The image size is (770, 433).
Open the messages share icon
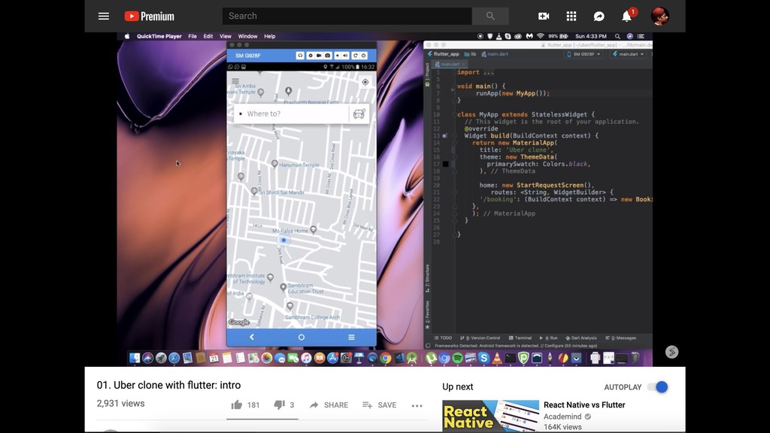(x=599, y=16)
